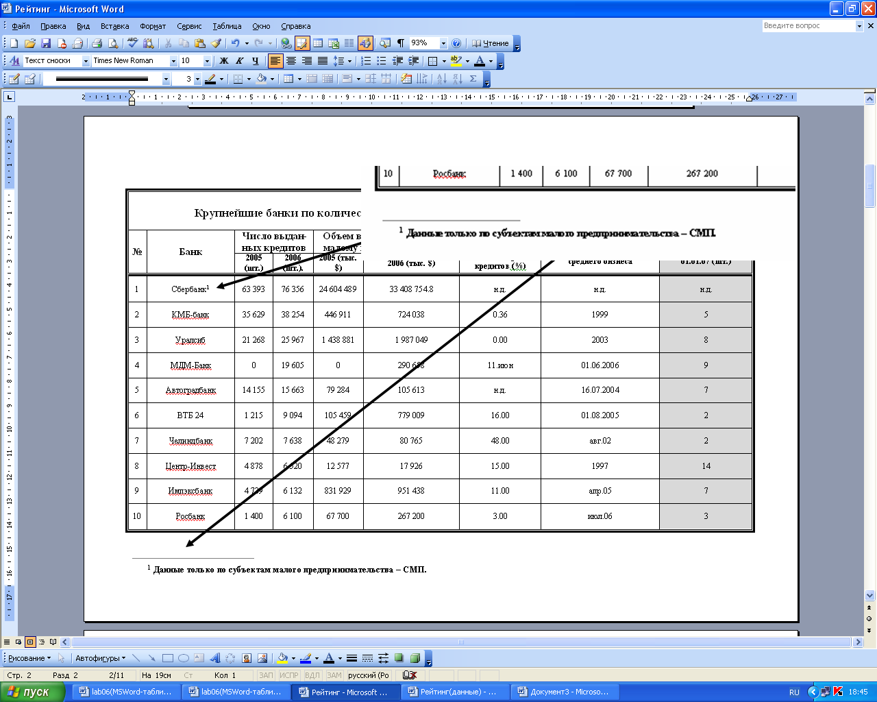Click drawing toolbar fill color bucket
This screenshot has width=877, height=702.
pos(282,658)
